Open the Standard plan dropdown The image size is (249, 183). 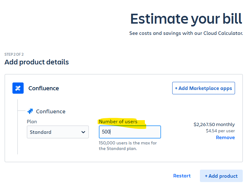(x=58, y=132)
